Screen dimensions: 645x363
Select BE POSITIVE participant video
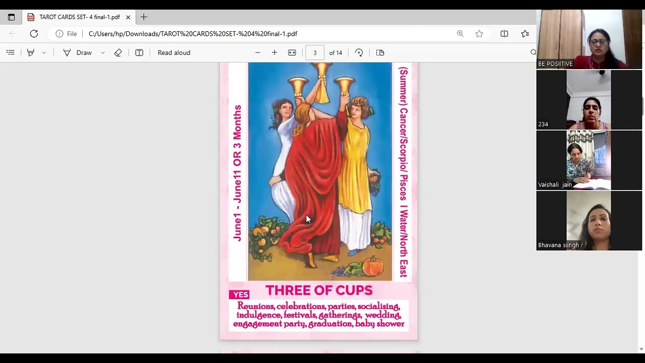click(x=589, y=39)
